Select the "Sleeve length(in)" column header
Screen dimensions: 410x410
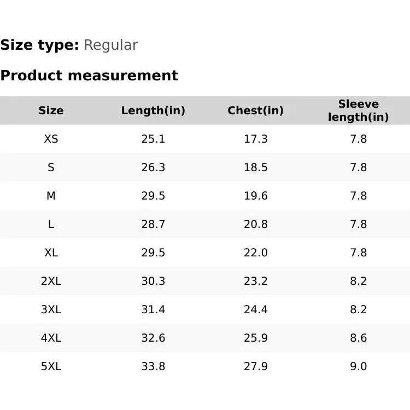[x=358, y=110]
